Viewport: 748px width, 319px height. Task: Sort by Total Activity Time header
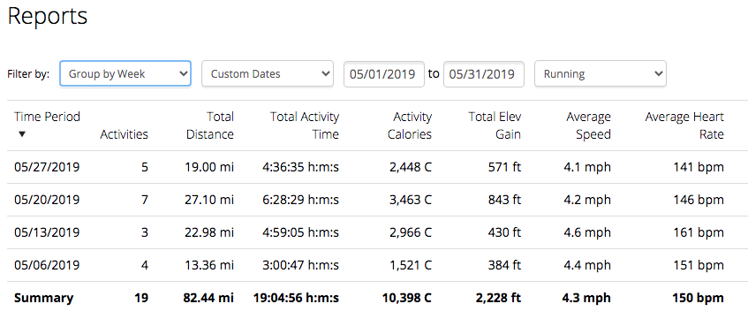point(305,125)
